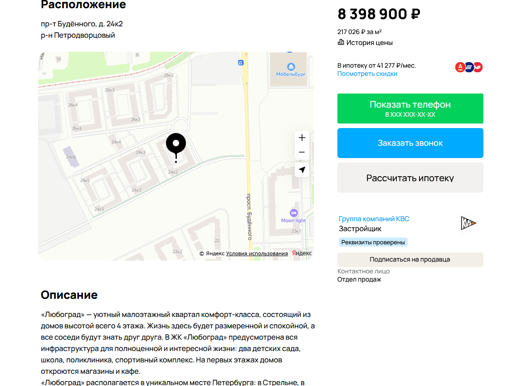Zoom in the map with plus button

[x=302, y=138]
